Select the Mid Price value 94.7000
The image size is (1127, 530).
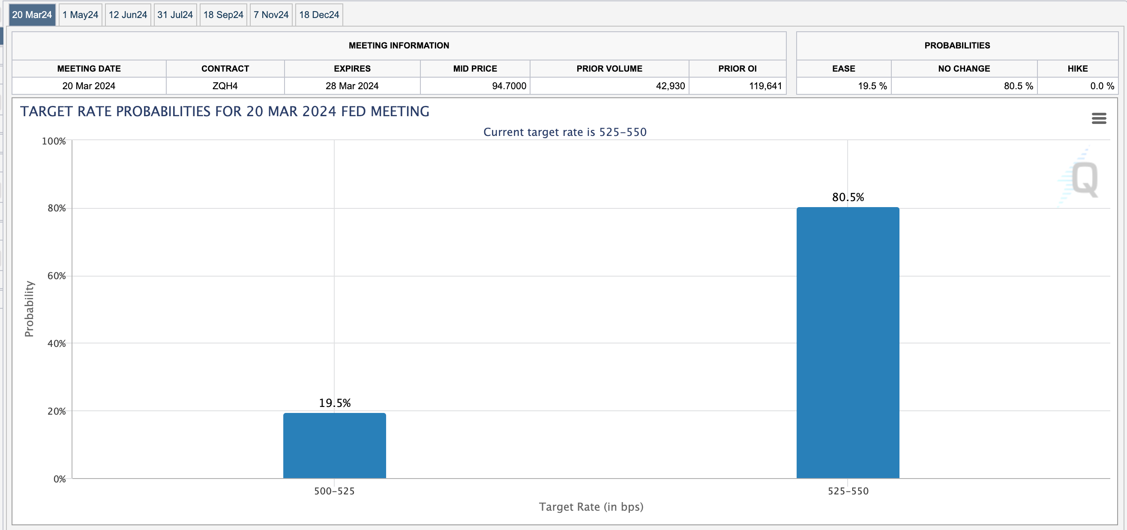coord(509,86)
